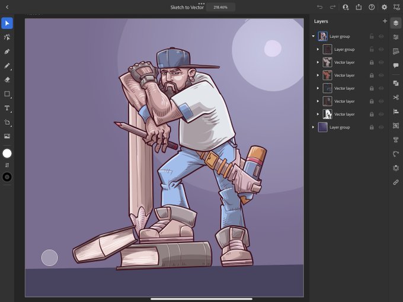Open the Place Image tool
Viewport: 403px width, 302px height.
[x=7, y=136]
